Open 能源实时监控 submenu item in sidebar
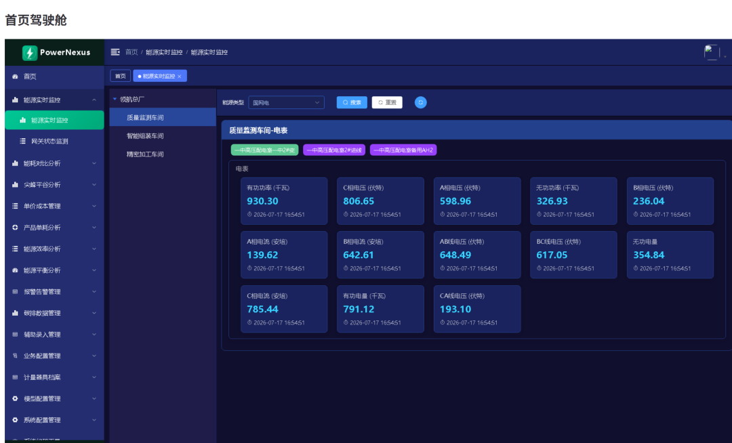Viewport: 732px width, 443px height. [55, 121]
